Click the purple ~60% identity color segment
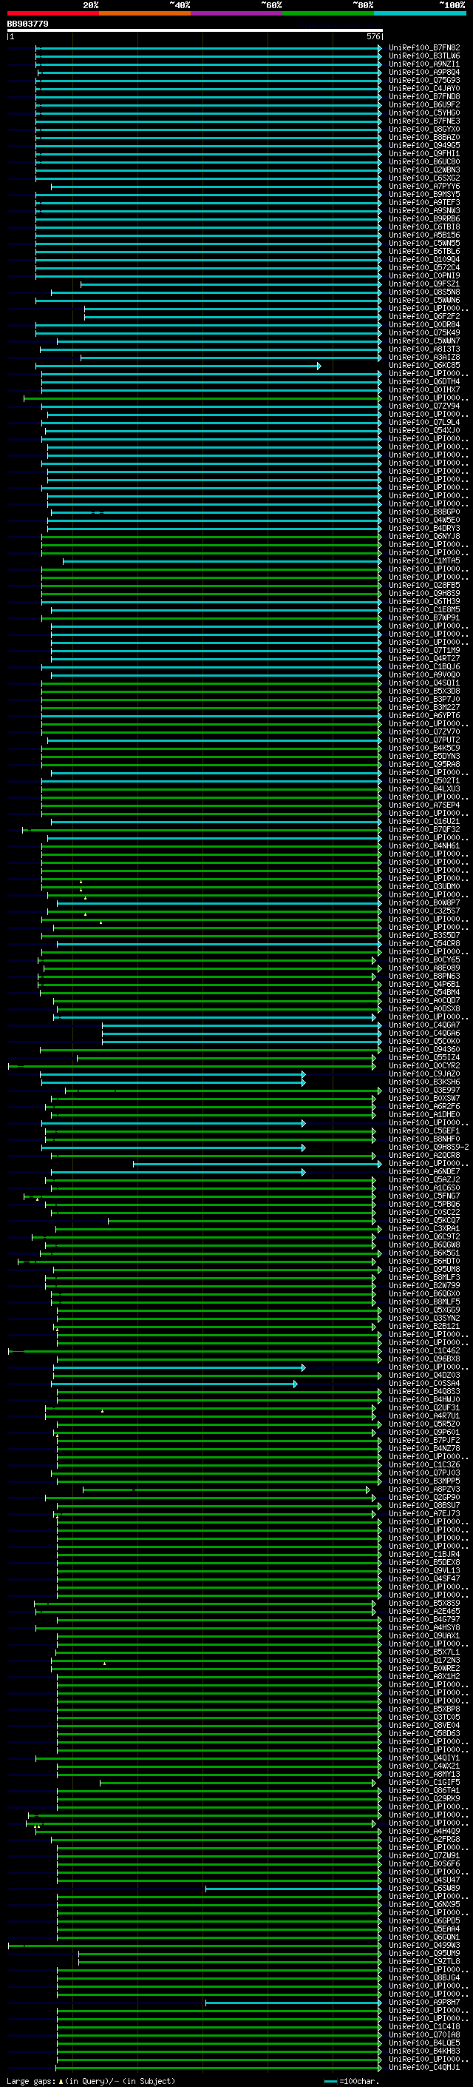473x2087 pixels. coord(236,13)
